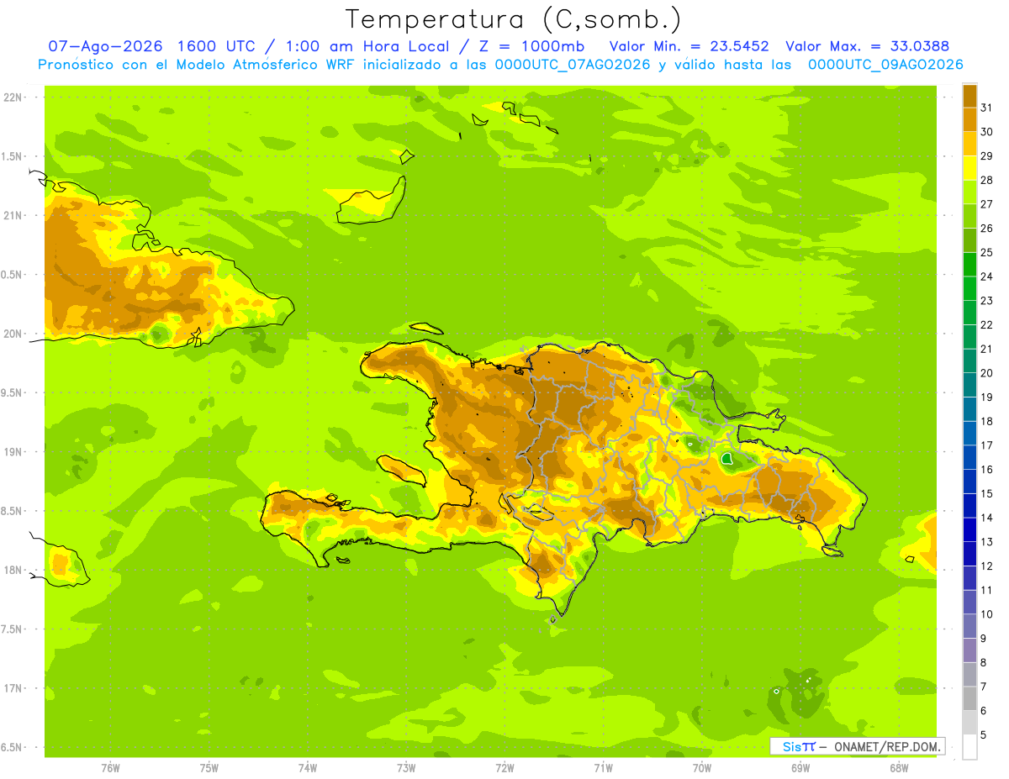Click the yellow legend swatch between 28 and 29
Screen dimensions: 1009x779
tap(969, 168)
